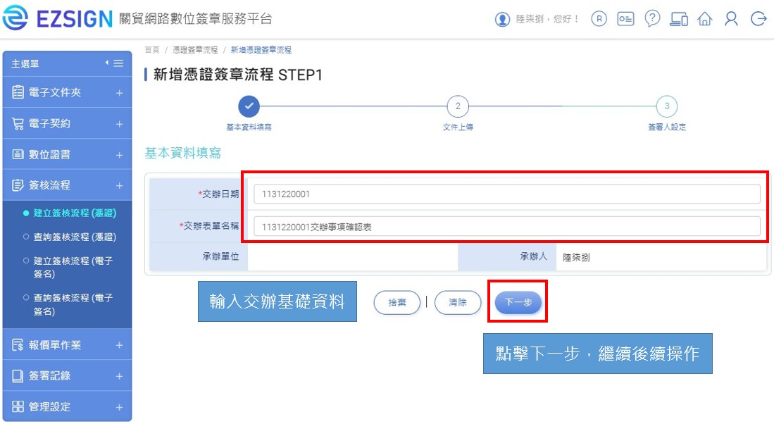Open the help question mark icon

click(x=652, y=19)
